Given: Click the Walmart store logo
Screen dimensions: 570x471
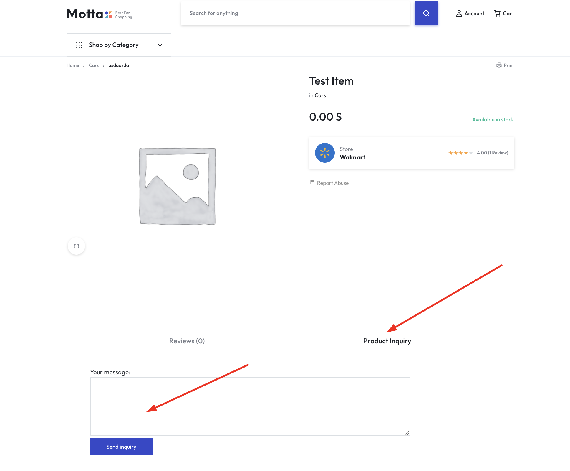Looking at the screenshot, I should pyautogui.click(x=325, y=153).
